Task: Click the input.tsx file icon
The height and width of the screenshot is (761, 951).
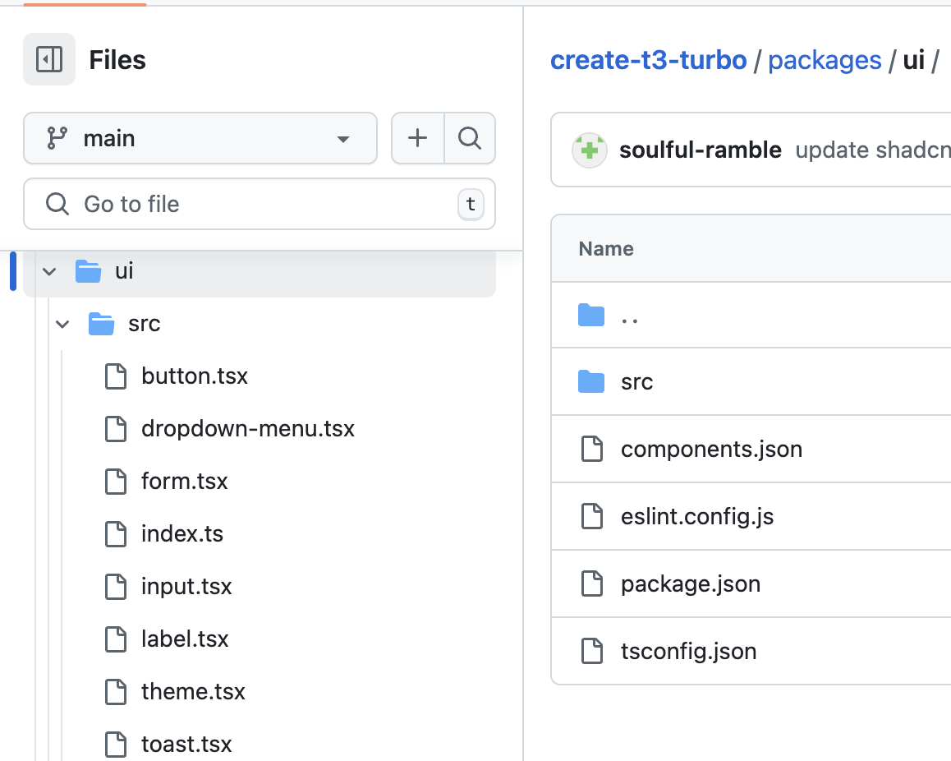Action: [x=116, y=587]
